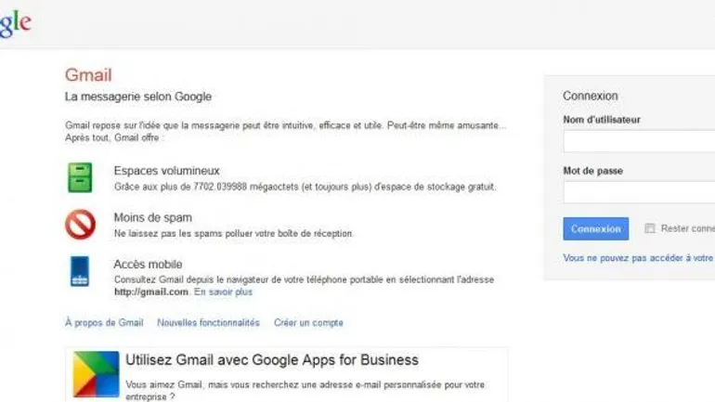Image resolution: width=715 pixels, height=402 pixels.
Task: Click the red Gmail heading
Action: pyautogui.click(x=88, y=75)
